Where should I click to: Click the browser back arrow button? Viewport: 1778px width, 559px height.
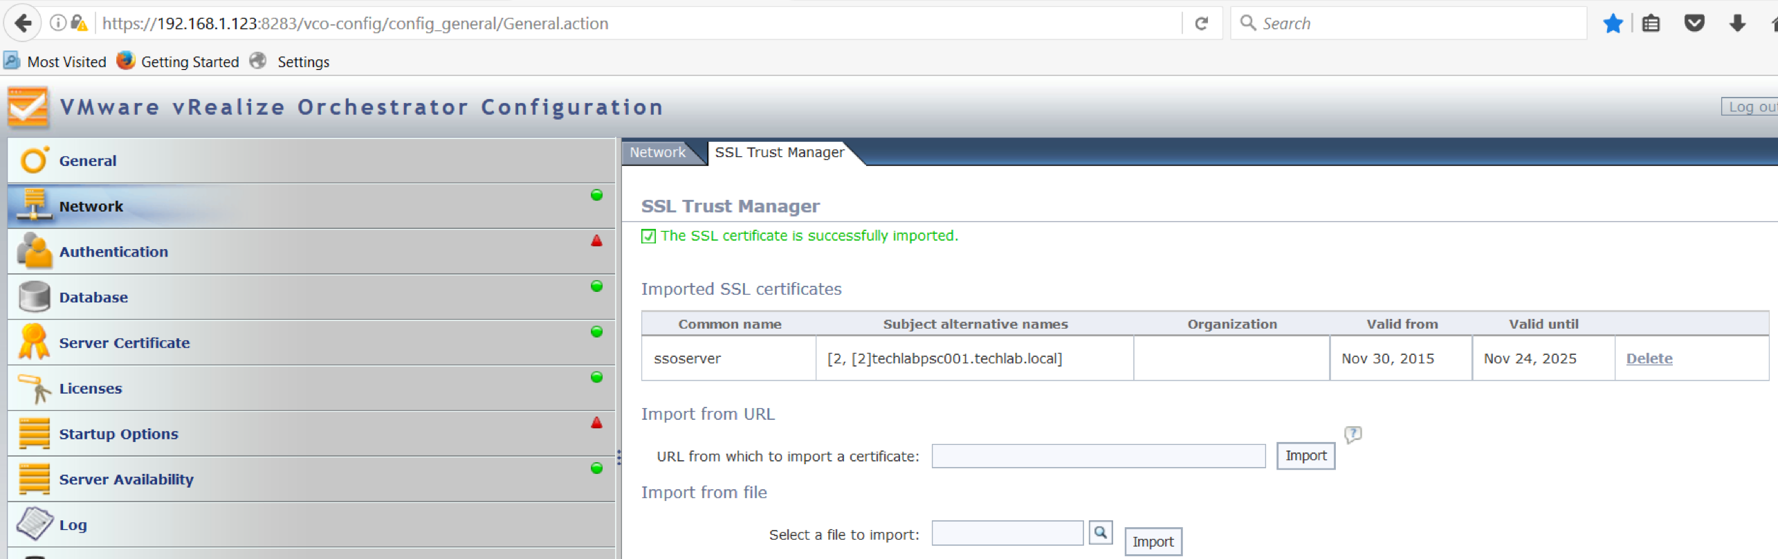pyautogui.click(x=23, y=24)
